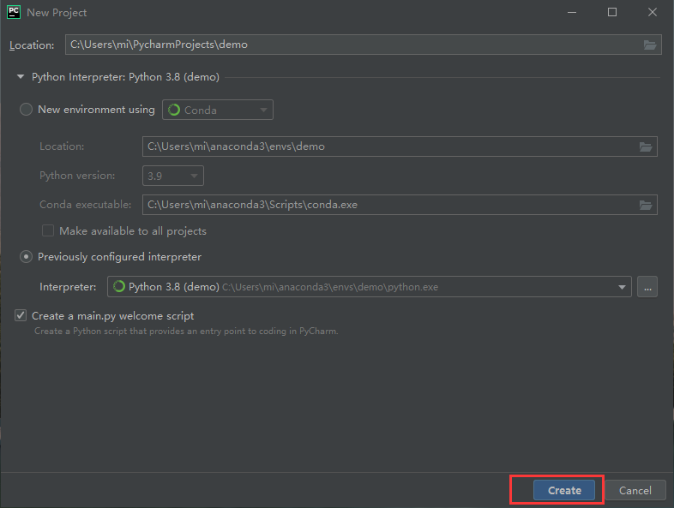Collapse the Python Interpreter section
Image resolution: width=674 pixels, height=508 pixels.
(x=21, y=77)
